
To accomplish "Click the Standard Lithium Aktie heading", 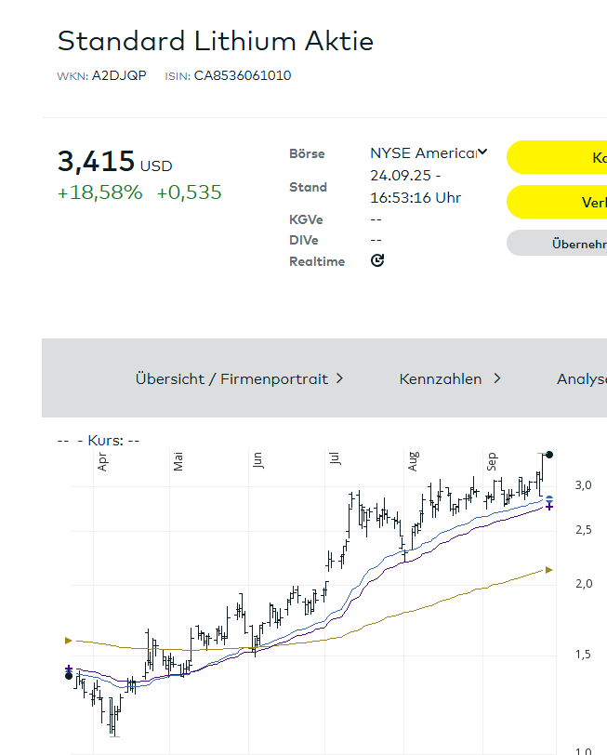I will coord(216,41).
